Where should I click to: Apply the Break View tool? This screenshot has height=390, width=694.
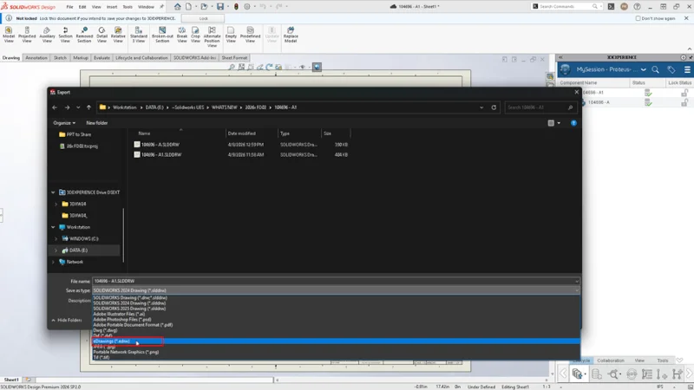[182, 35]
